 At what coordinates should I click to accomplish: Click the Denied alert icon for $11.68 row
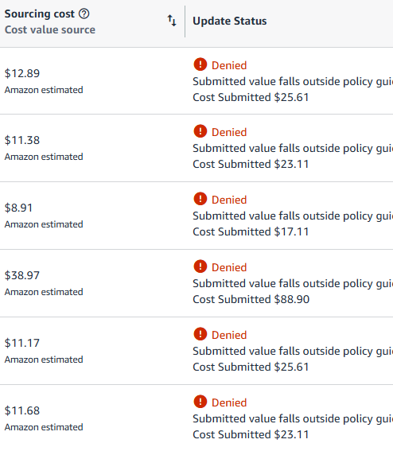[x=200, y=402]
